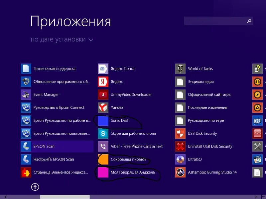
Task: Click Uninstall USB Disk Security red X icon
Action: (180, 146)
